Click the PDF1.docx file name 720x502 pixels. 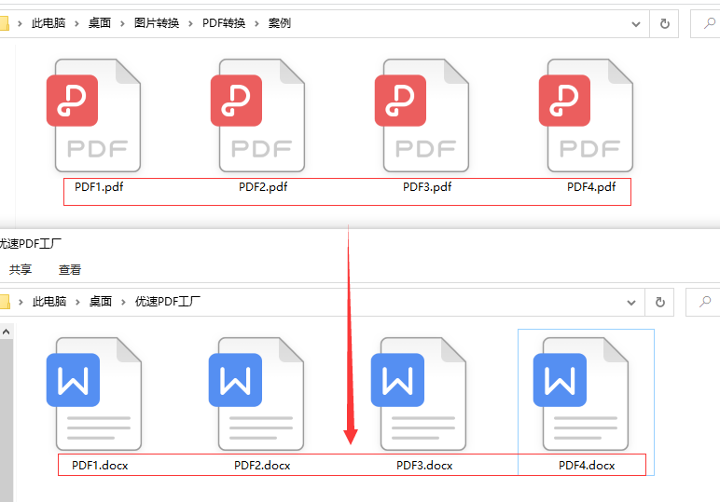tap(100, 466)
